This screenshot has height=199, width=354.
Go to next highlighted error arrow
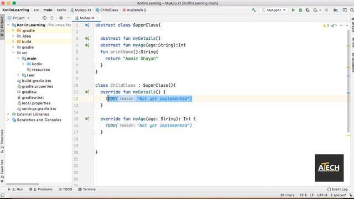pyautogui.click(x=347, y=25)
